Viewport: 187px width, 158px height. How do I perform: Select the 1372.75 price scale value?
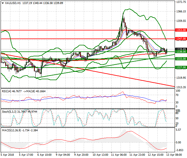[x=181, y=2]
